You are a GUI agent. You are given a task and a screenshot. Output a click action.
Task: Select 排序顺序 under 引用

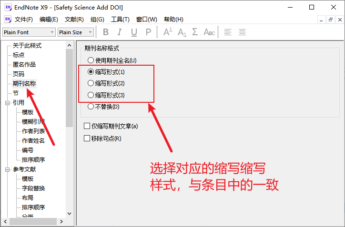point(33,160)
